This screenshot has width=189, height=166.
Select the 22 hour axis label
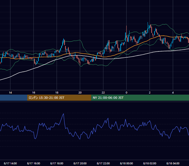pos(103,93)
